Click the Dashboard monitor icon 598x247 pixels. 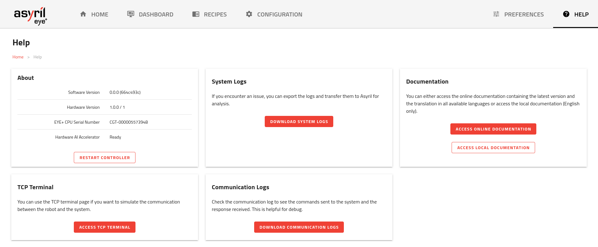[131, 14]
